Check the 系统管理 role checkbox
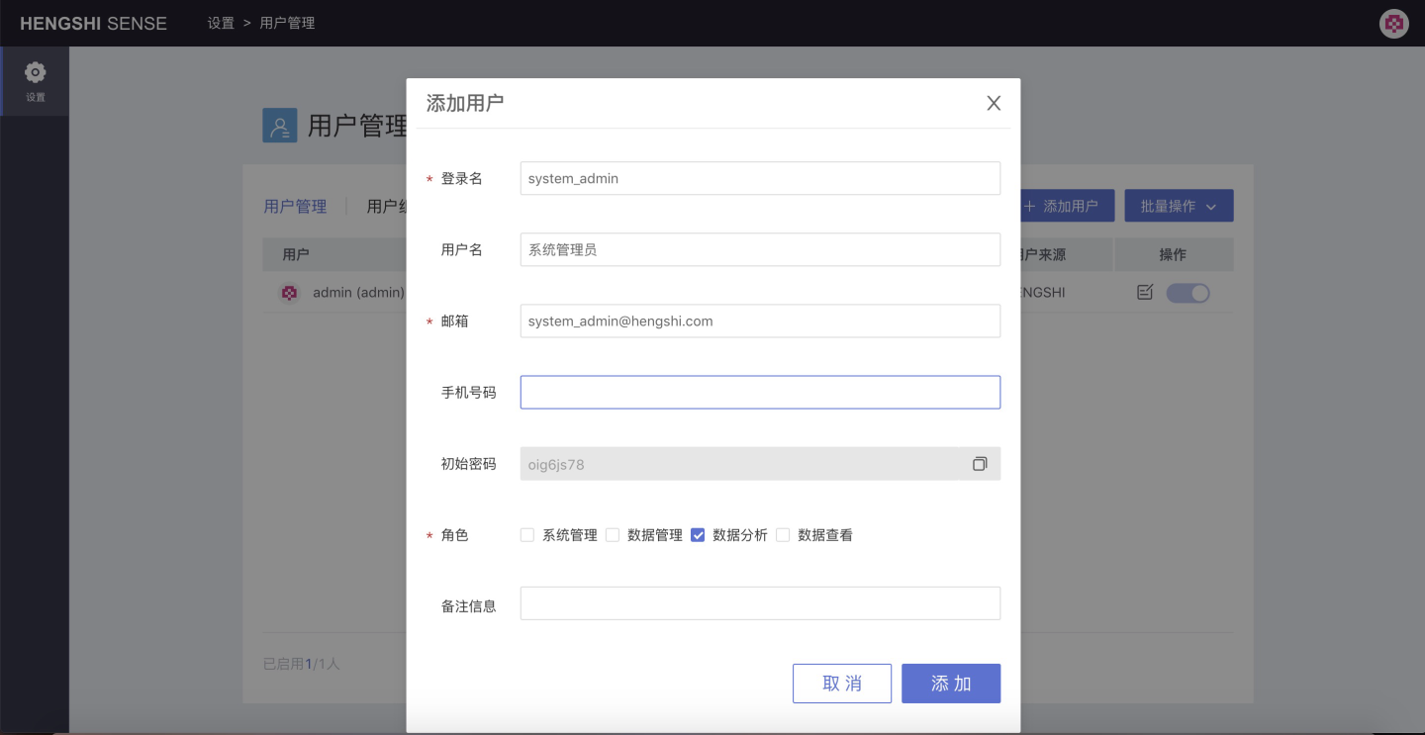Viewport: 1425px width, 735px height. click(527, 535)
